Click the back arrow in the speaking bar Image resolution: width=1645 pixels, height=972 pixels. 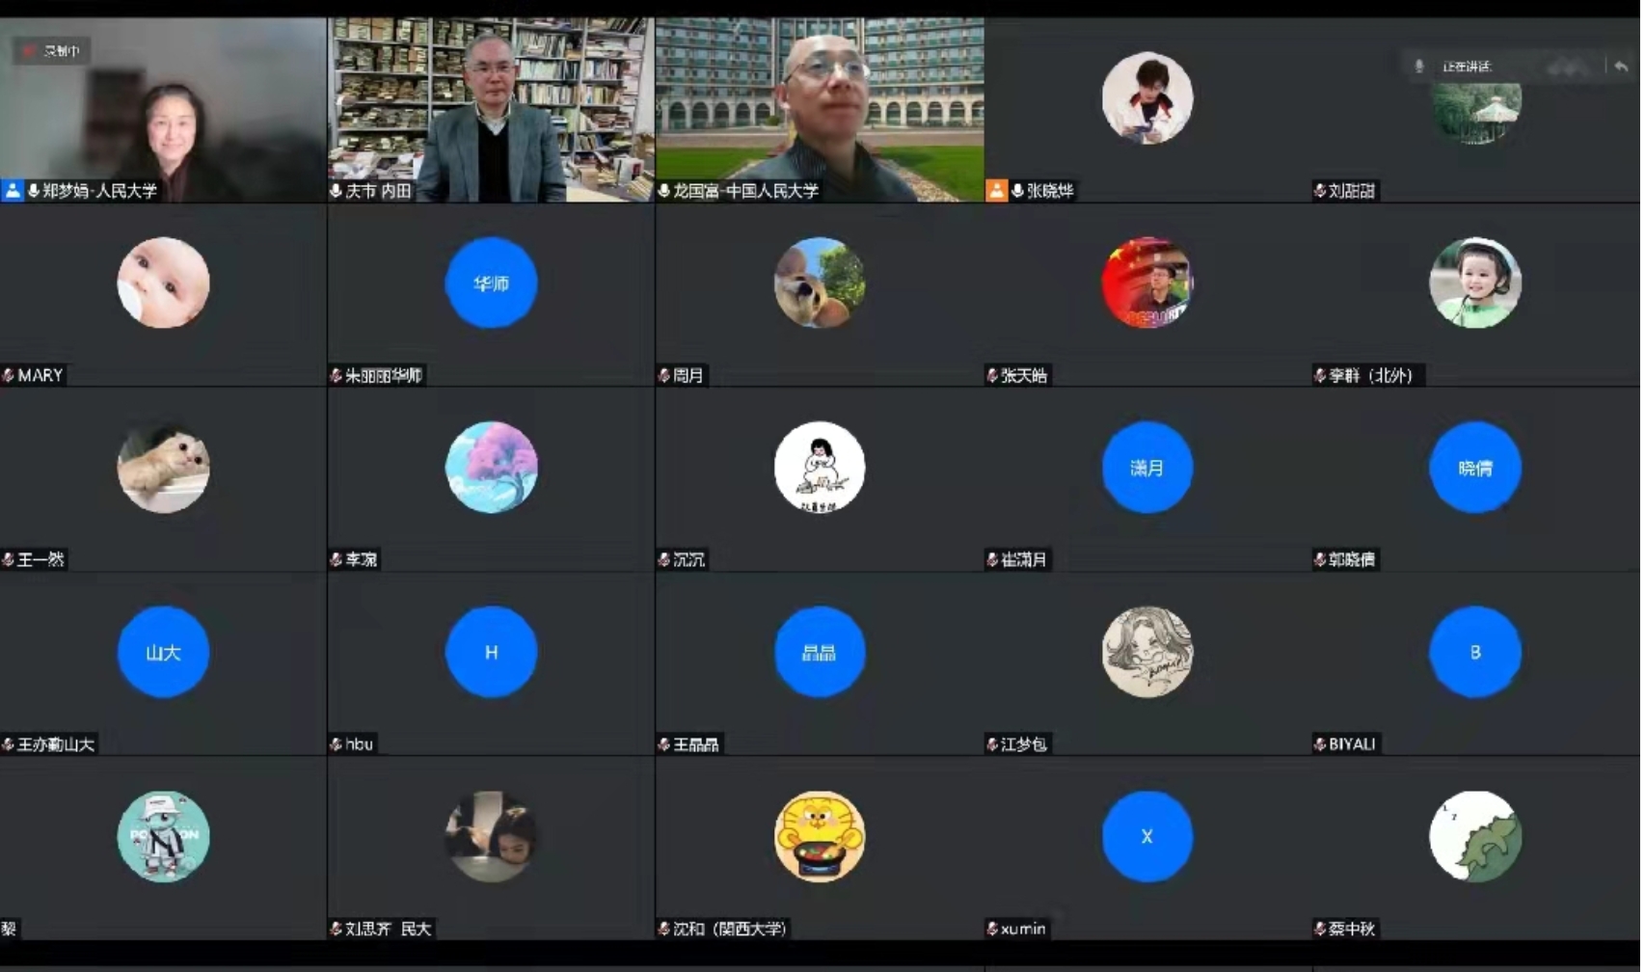[x=1620, y=67]
